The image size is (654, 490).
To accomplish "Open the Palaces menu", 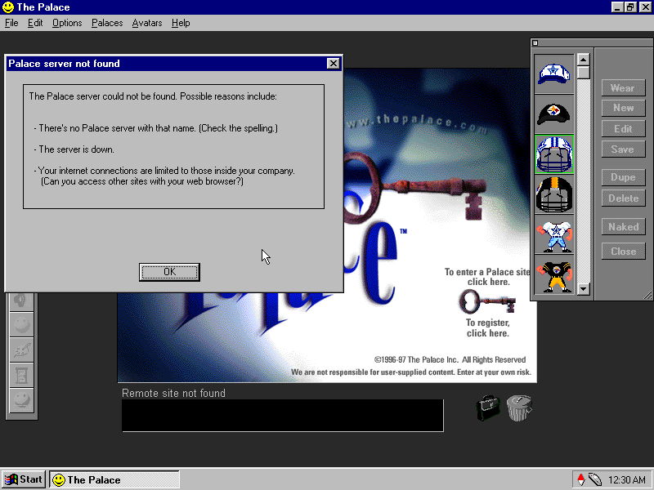I will coord(107,23).
